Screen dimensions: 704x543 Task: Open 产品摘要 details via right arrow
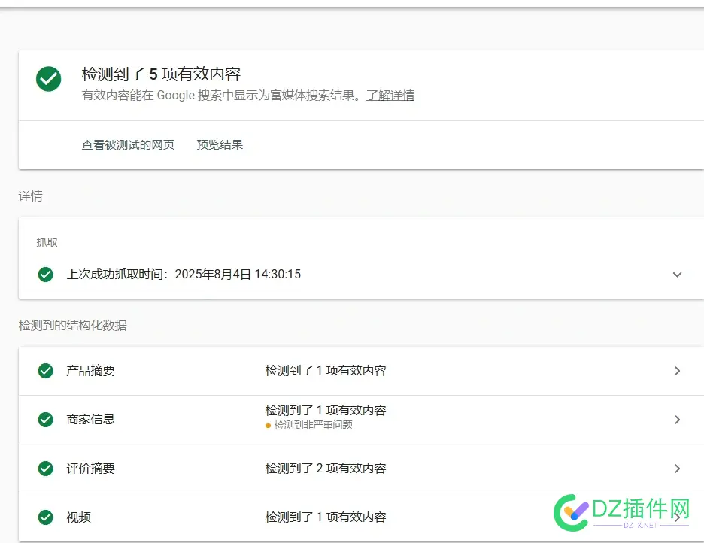click(678, 371)
